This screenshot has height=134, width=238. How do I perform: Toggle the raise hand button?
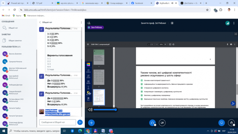click(231, 123)
